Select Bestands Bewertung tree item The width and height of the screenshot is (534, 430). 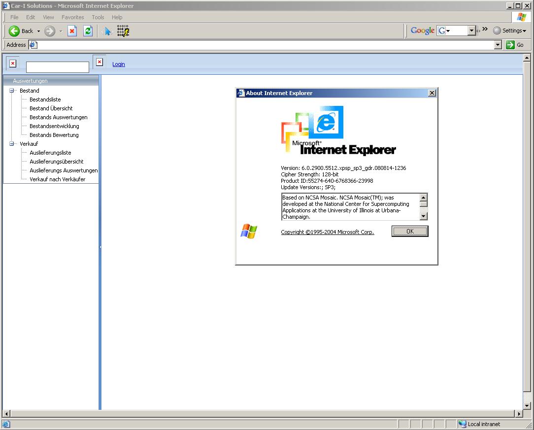54,135
